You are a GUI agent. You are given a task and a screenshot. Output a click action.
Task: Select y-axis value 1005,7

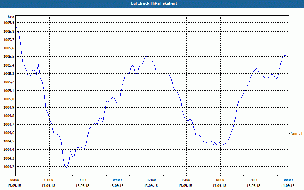9,40
